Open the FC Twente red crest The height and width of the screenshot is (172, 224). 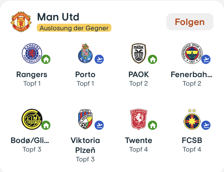tap(138, 119)
